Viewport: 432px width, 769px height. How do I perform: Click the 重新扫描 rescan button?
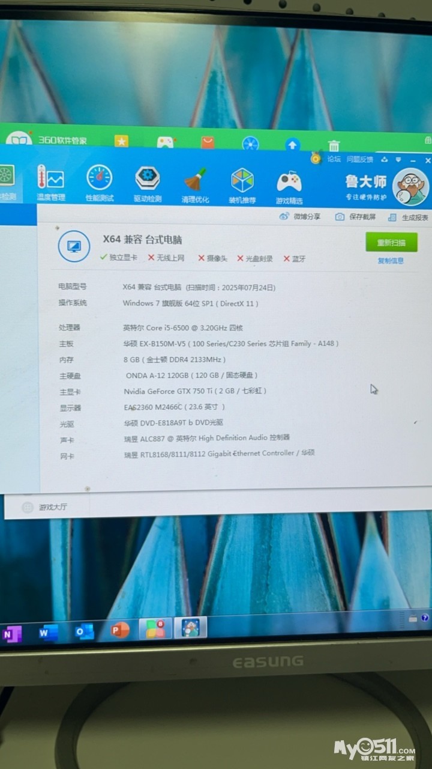coord(391,243)
